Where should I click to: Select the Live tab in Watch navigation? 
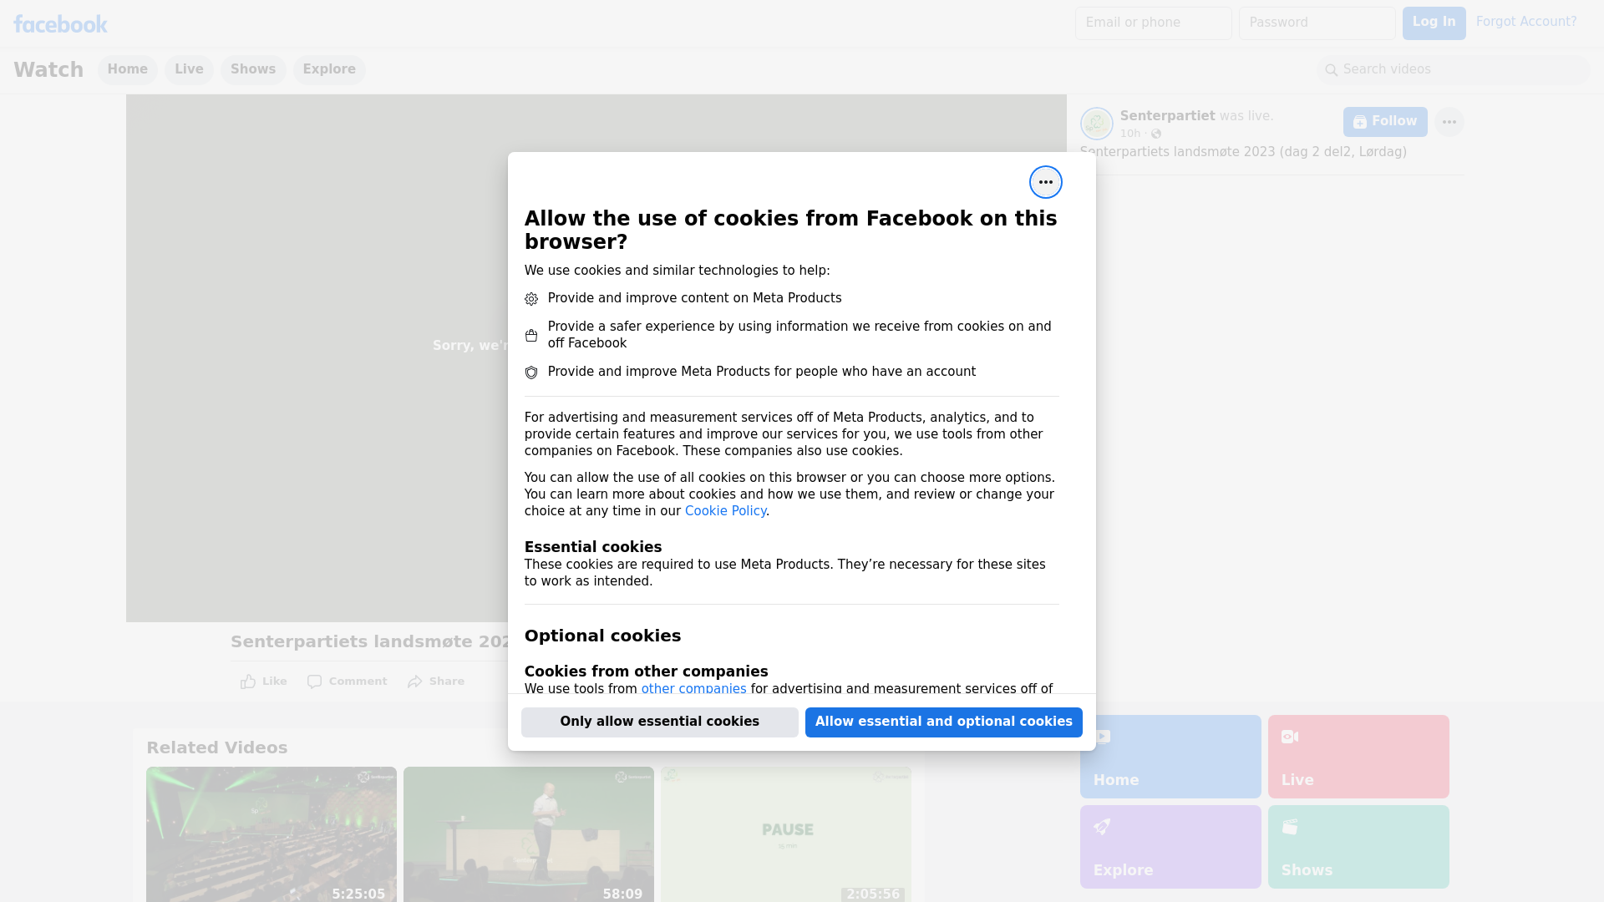pyautogui.click(x=189, y=70)
